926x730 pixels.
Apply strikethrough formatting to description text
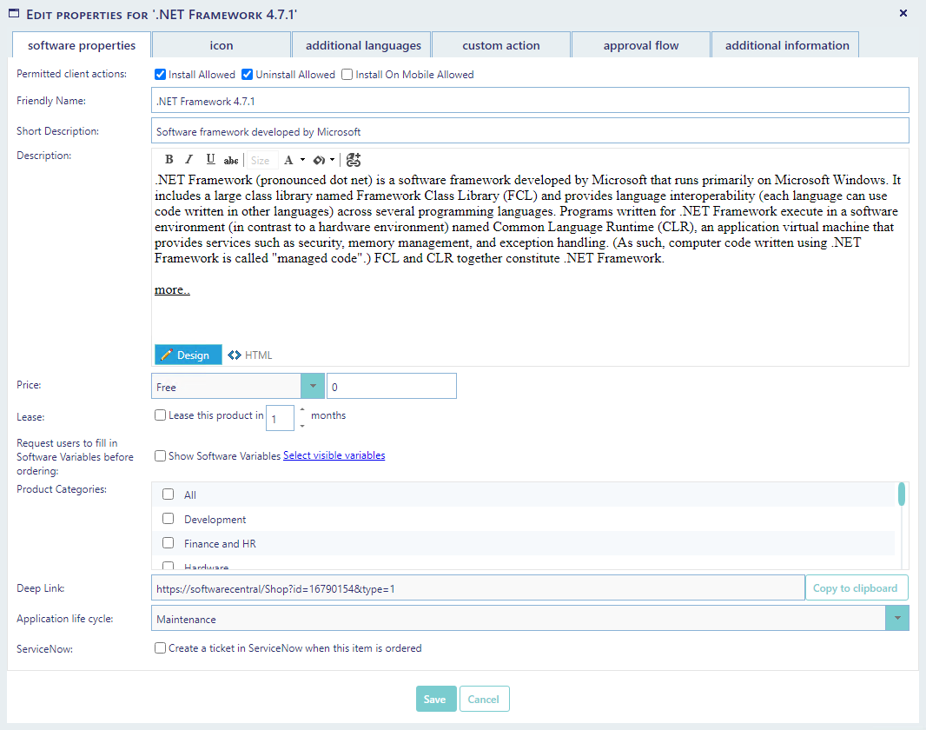[230, 160]
